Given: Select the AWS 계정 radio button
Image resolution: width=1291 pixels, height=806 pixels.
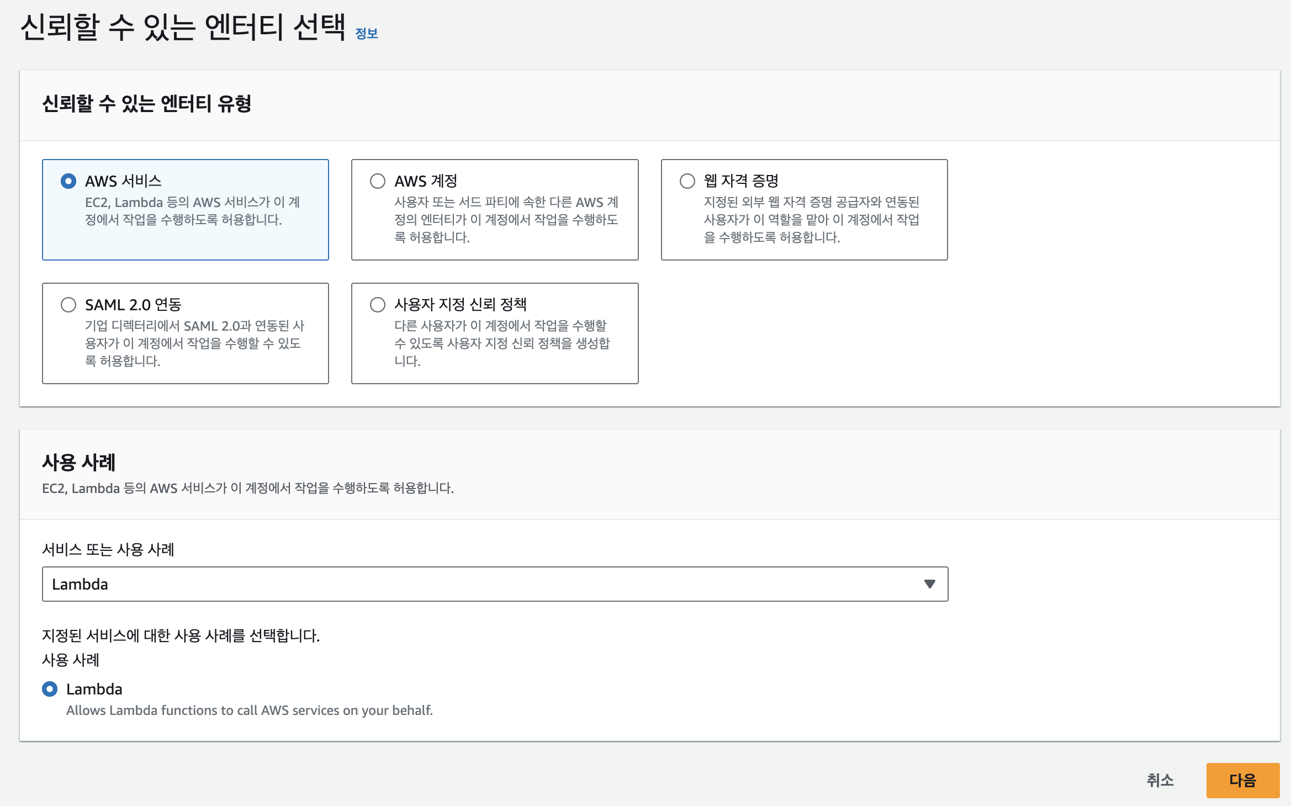Looking at the screenshot, I should (378, 181).
